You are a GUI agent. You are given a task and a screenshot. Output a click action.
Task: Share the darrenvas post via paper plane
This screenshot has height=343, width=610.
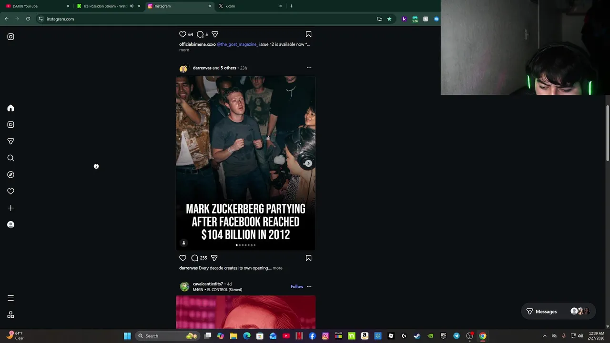coord(214,258)
